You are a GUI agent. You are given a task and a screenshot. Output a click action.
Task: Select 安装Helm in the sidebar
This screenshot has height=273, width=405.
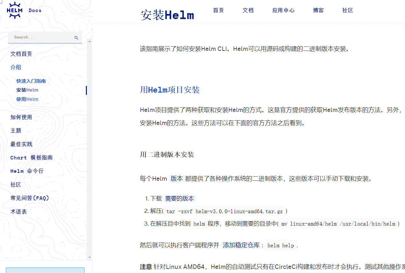[x=27, y=90]
